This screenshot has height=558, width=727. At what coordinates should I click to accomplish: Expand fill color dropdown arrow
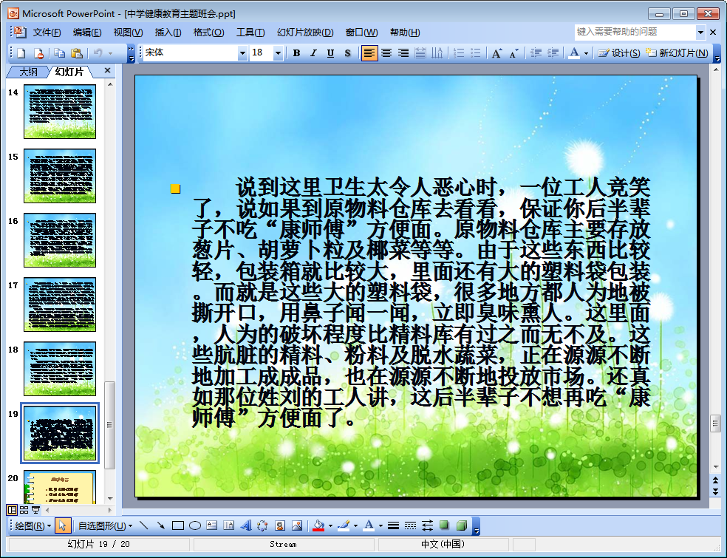[x=330, y=525]
